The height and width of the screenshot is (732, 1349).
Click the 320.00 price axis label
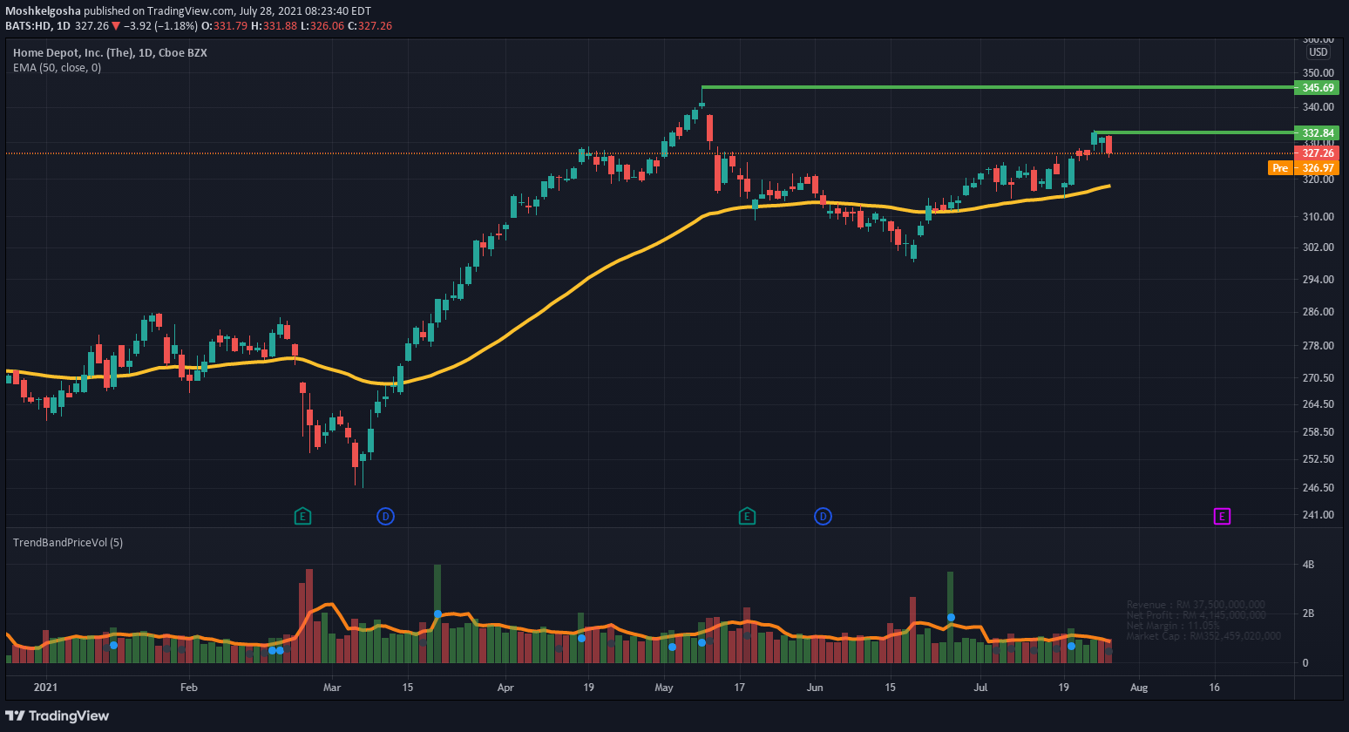1318,180
